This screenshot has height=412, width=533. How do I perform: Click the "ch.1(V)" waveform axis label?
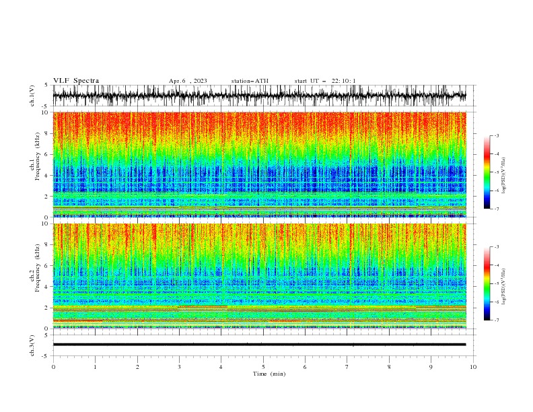32,96
